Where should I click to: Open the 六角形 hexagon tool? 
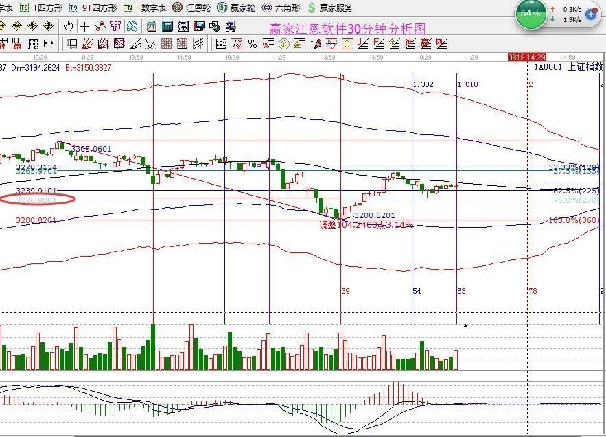click(x=281, y=8)
